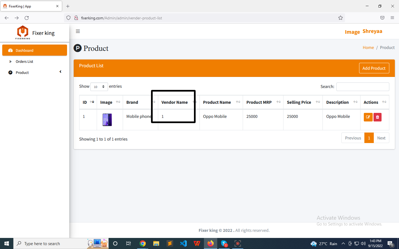The width and height of the screenshot is (399, 249).
Task: Click the Product sidebar P icon
Action: click(11, 72)
